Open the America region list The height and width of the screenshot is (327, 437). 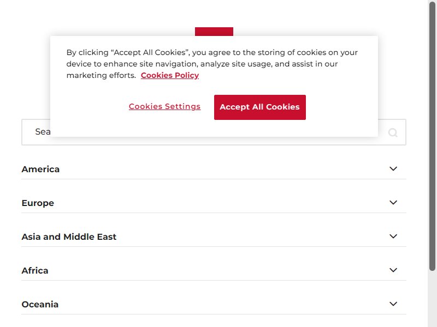[x=214, y=169]
